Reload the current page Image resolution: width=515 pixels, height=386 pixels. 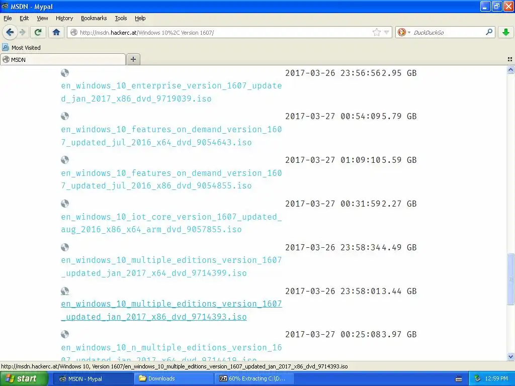pyautogui.click(x=38, y=32)
